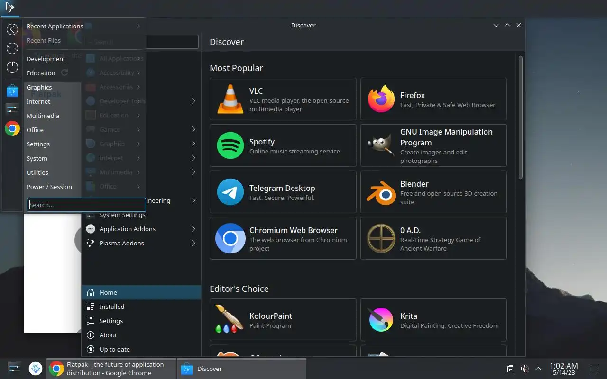Click the power icon in launcher sidebar
Screen dimensions: 607x379
[12, 67]
